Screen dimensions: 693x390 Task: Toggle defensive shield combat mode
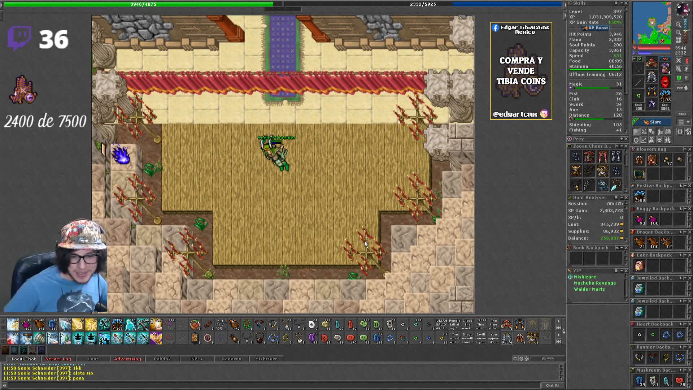tap(679, 78)
